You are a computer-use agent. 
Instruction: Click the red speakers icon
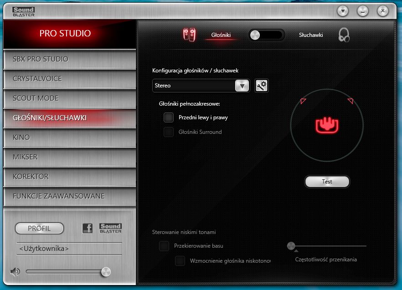189,35
